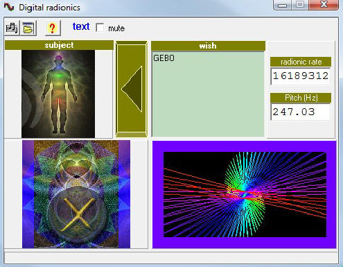Screen dimensions: 343x267
Task: Click the colorful radiating lines visualization
Action: pyautogui.click(x=245, y=194)
